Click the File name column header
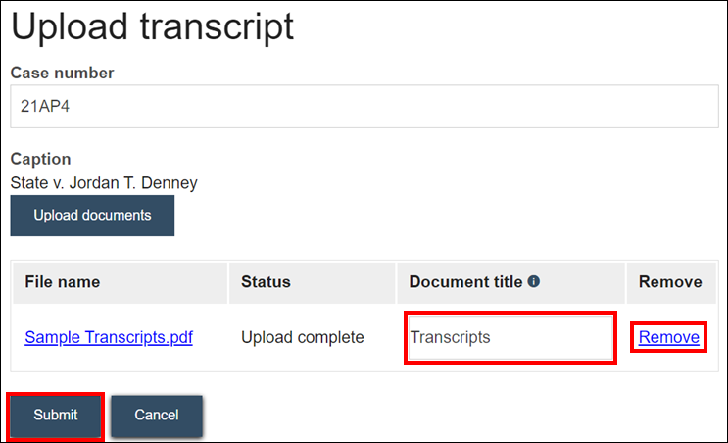The image size is (728, 443). (63, 282)
